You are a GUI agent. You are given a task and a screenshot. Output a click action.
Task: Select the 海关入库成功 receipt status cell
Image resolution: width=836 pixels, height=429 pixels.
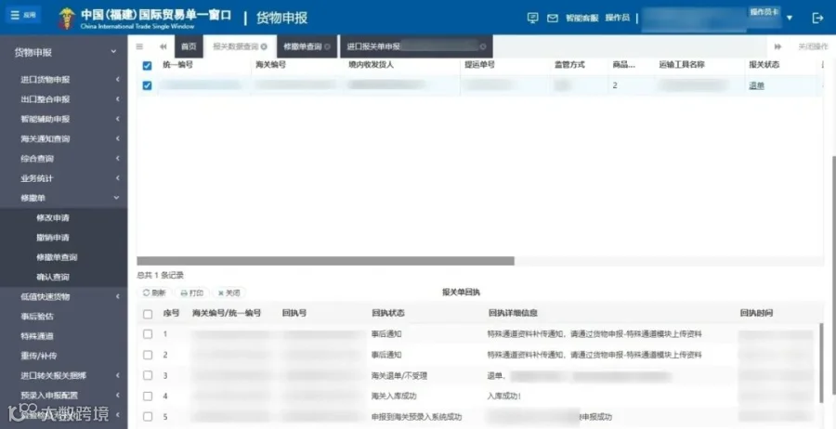click(x=394, y=396)
